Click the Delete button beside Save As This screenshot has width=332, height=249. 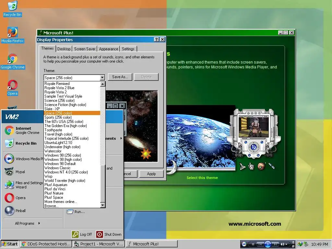146,77
